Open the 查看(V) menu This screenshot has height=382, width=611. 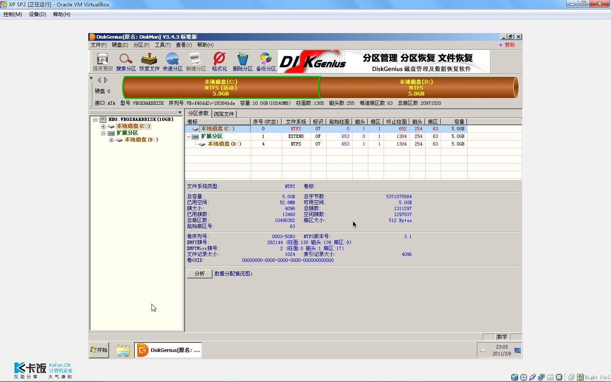coord(184,45)
